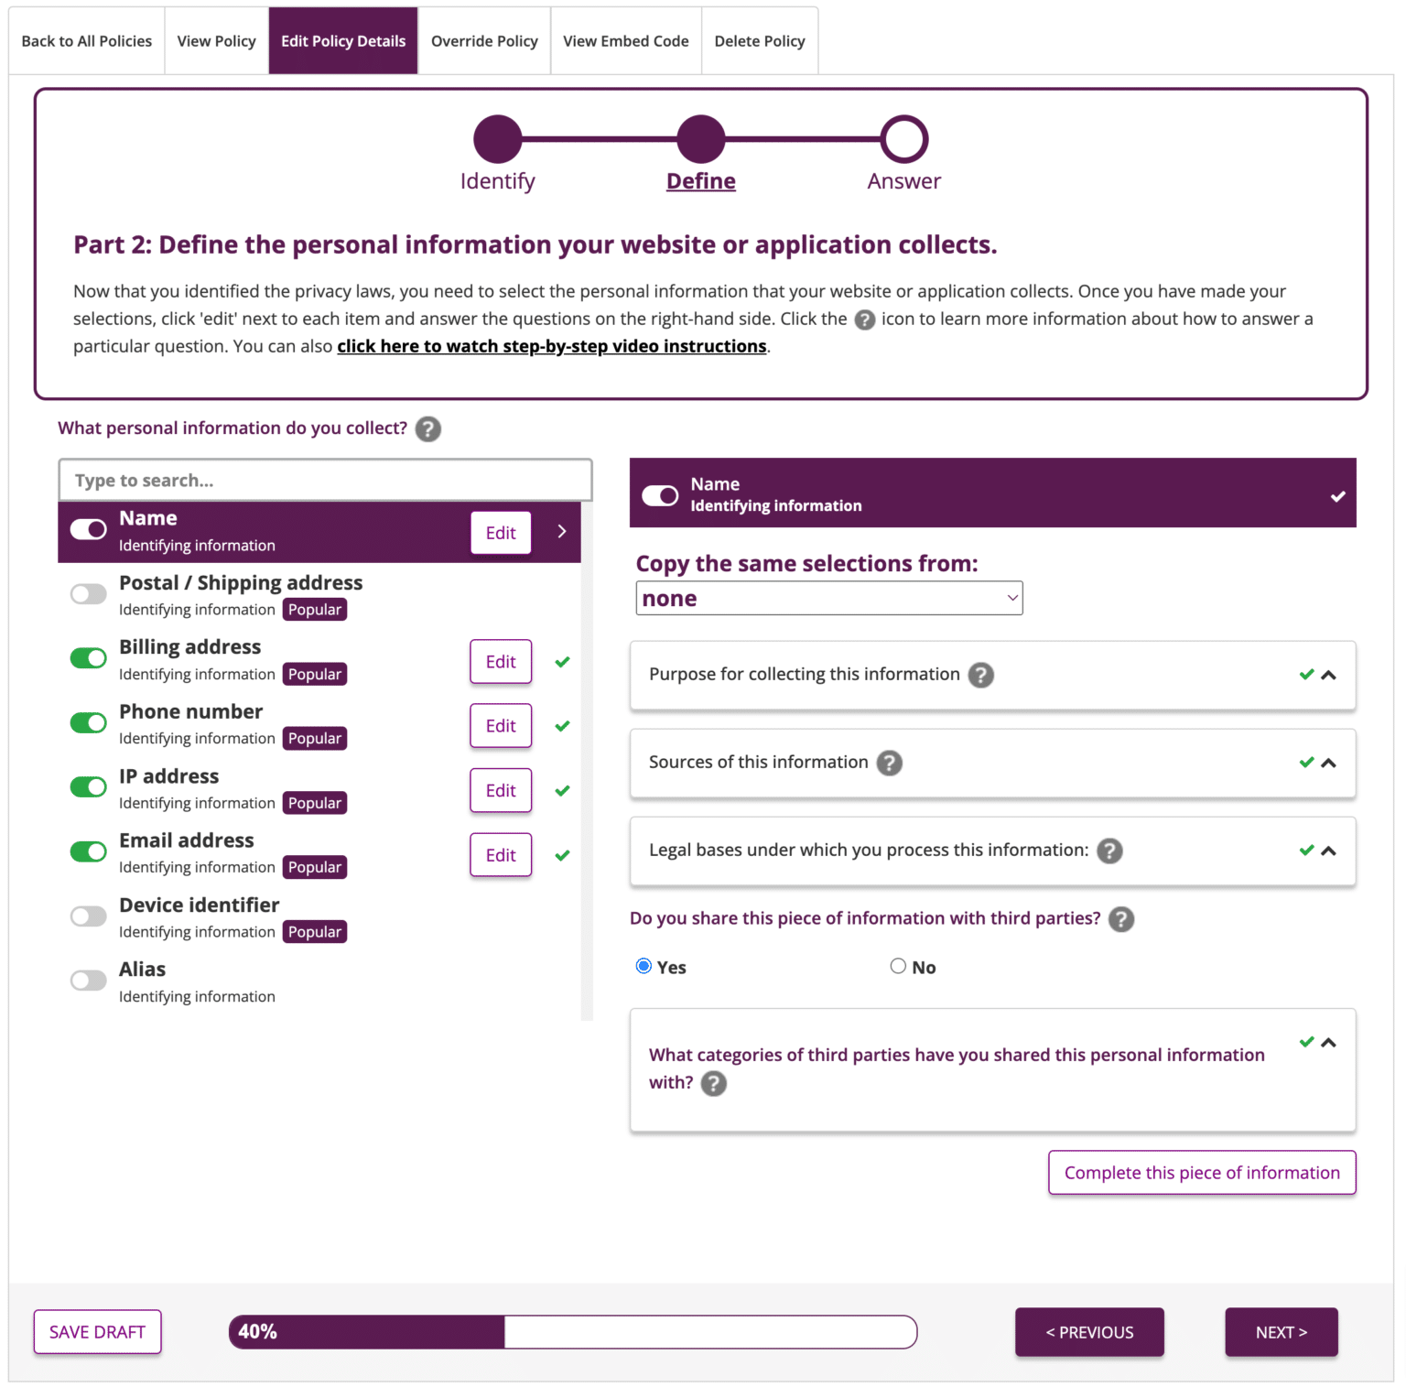Open help icon beside personal information question
Viewport: 1406px width, 1398px height.
(427, 428)
